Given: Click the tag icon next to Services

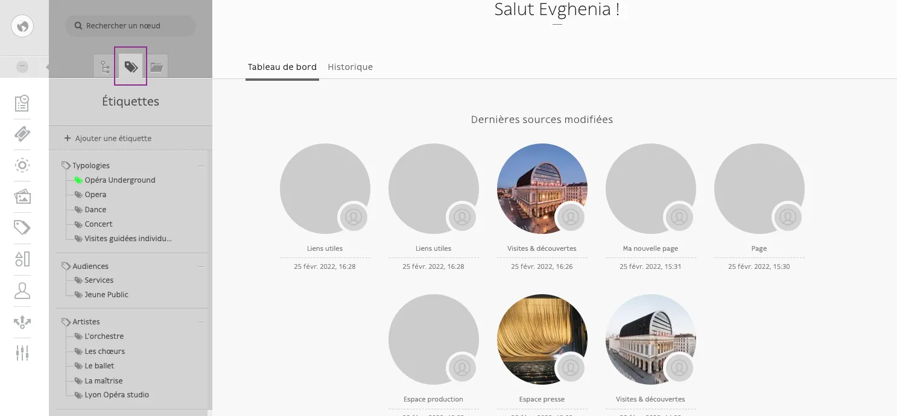Looking at the screenshot, I should [78, 280].
